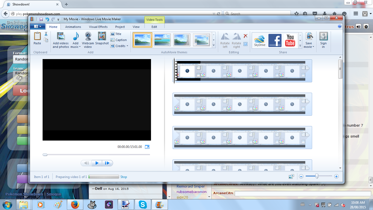
Task: Open the Windows Start menu
Action: point(7,205)
